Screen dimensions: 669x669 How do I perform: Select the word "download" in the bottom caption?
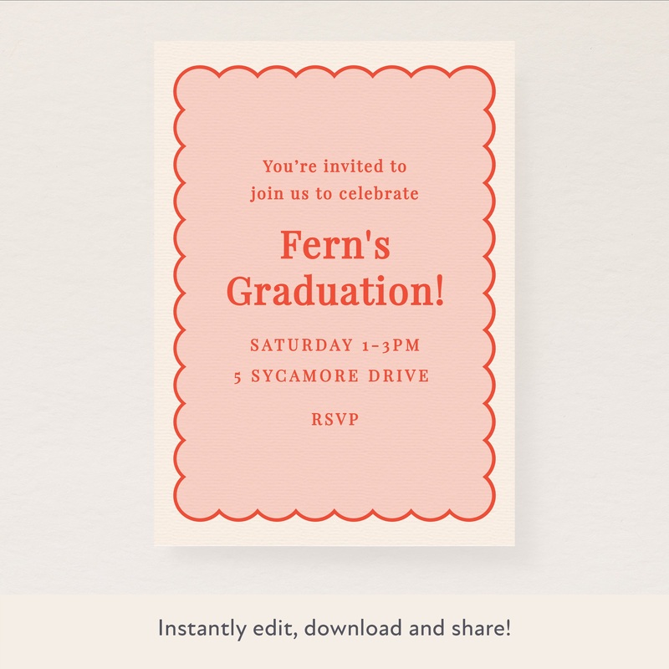(x=348, y=628)
